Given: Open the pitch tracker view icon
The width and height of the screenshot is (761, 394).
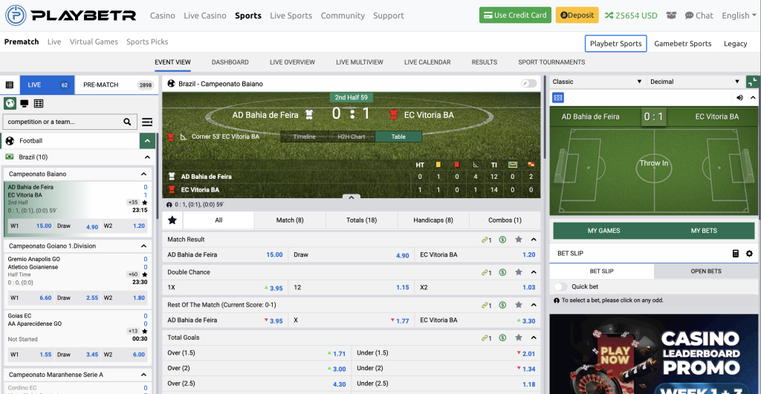Looking at the screenshot, I should pyautogui.click(x=558, y=97).
